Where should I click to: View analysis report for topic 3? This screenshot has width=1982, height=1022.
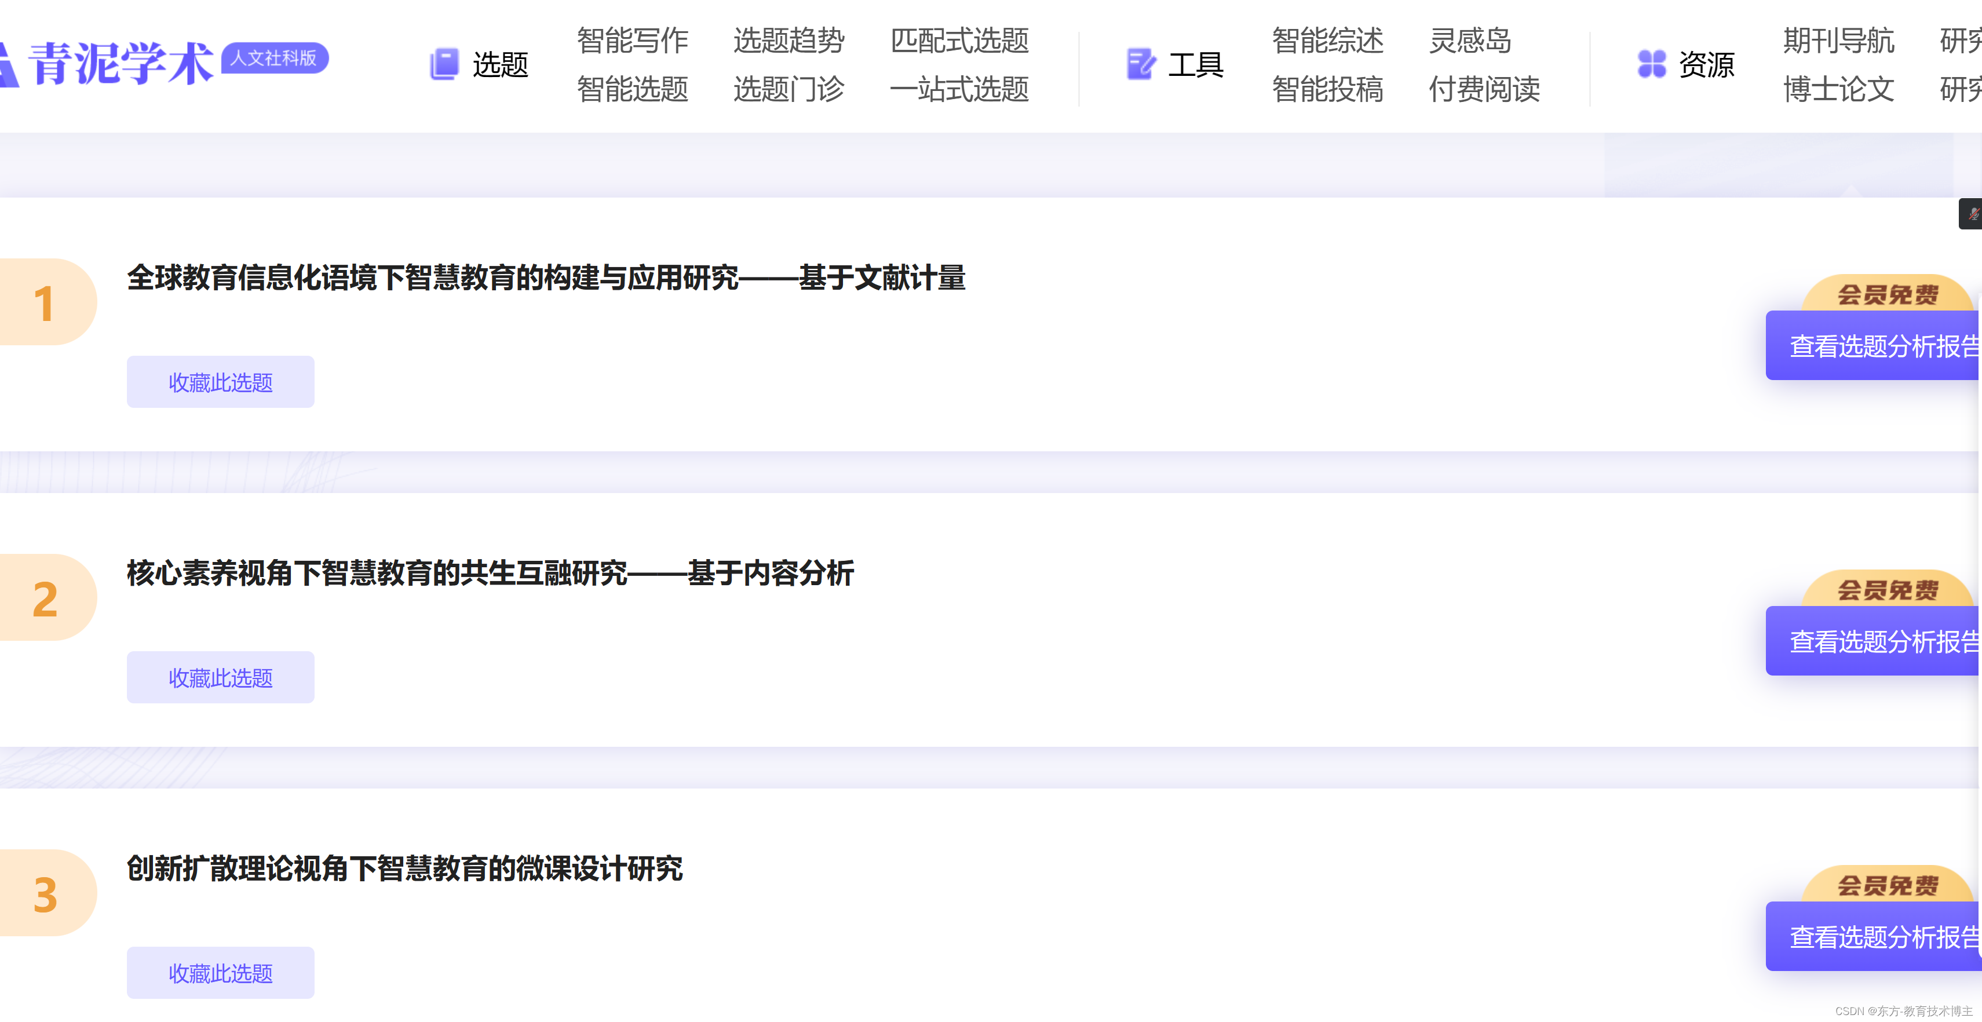pyautogui.click(x=1877, y=937)
